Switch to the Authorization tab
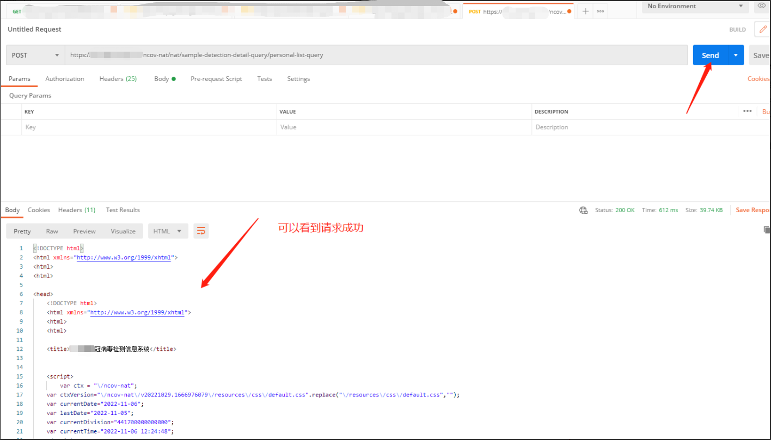This screenshot has height=440, width=771. 65,79
